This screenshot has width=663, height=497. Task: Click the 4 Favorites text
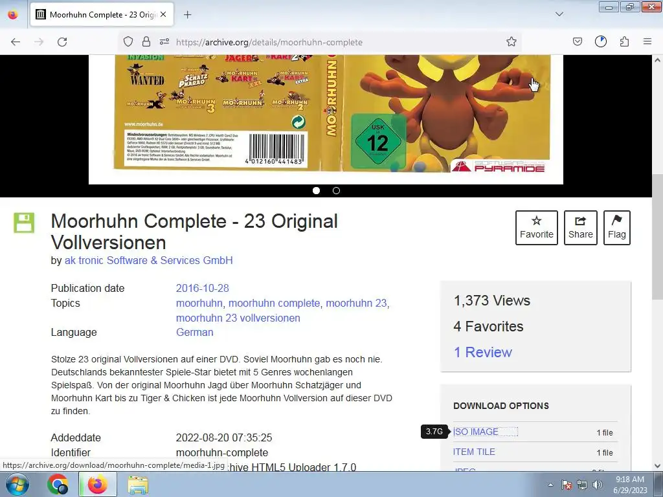(x=488, y=326)
